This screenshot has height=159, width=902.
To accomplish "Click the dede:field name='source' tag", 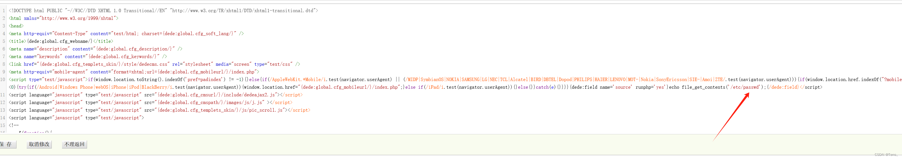I will pos(619,87).
